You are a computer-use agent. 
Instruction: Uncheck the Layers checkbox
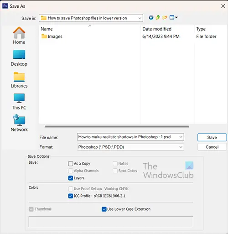coord(71,178)
